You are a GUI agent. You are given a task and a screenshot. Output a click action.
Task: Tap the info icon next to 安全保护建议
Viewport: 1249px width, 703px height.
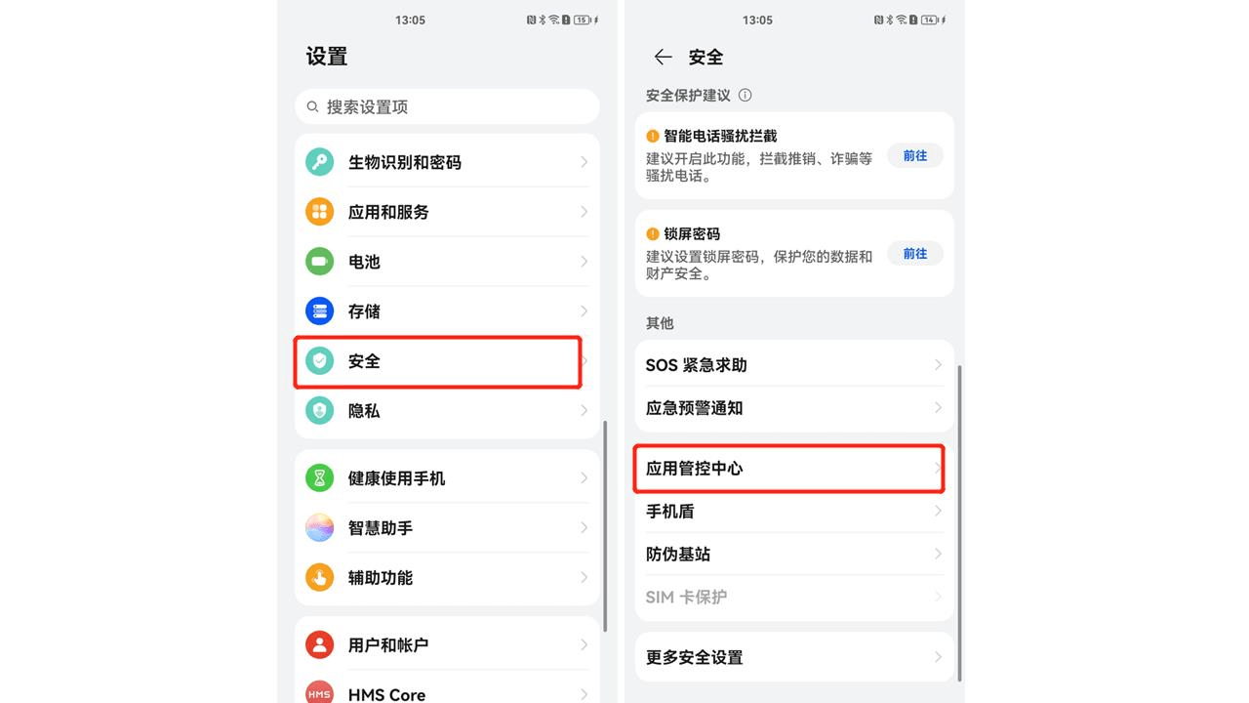click(745, 96)
